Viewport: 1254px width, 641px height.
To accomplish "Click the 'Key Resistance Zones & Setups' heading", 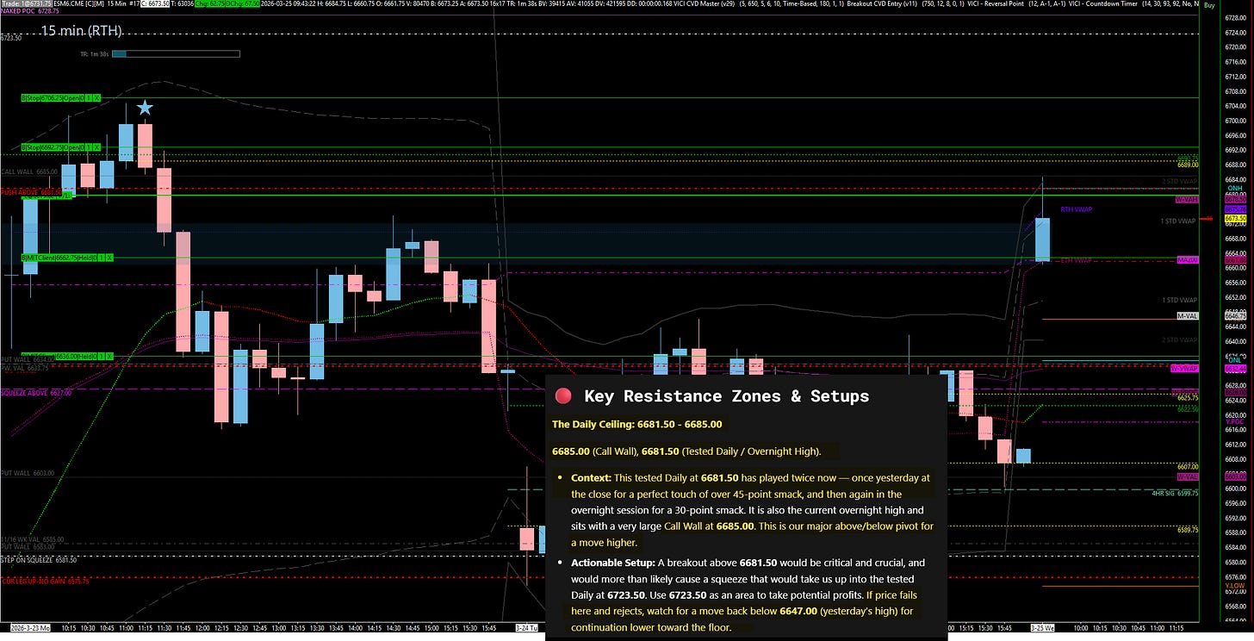I will [x=726, y=396].
